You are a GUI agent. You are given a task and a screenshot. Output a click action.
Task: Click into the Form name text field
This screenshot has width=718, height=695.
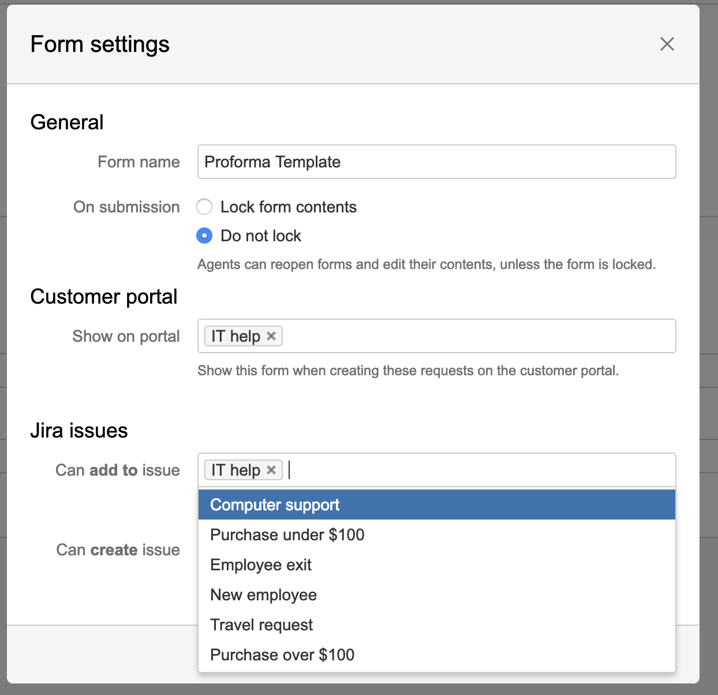pos(436,162)
